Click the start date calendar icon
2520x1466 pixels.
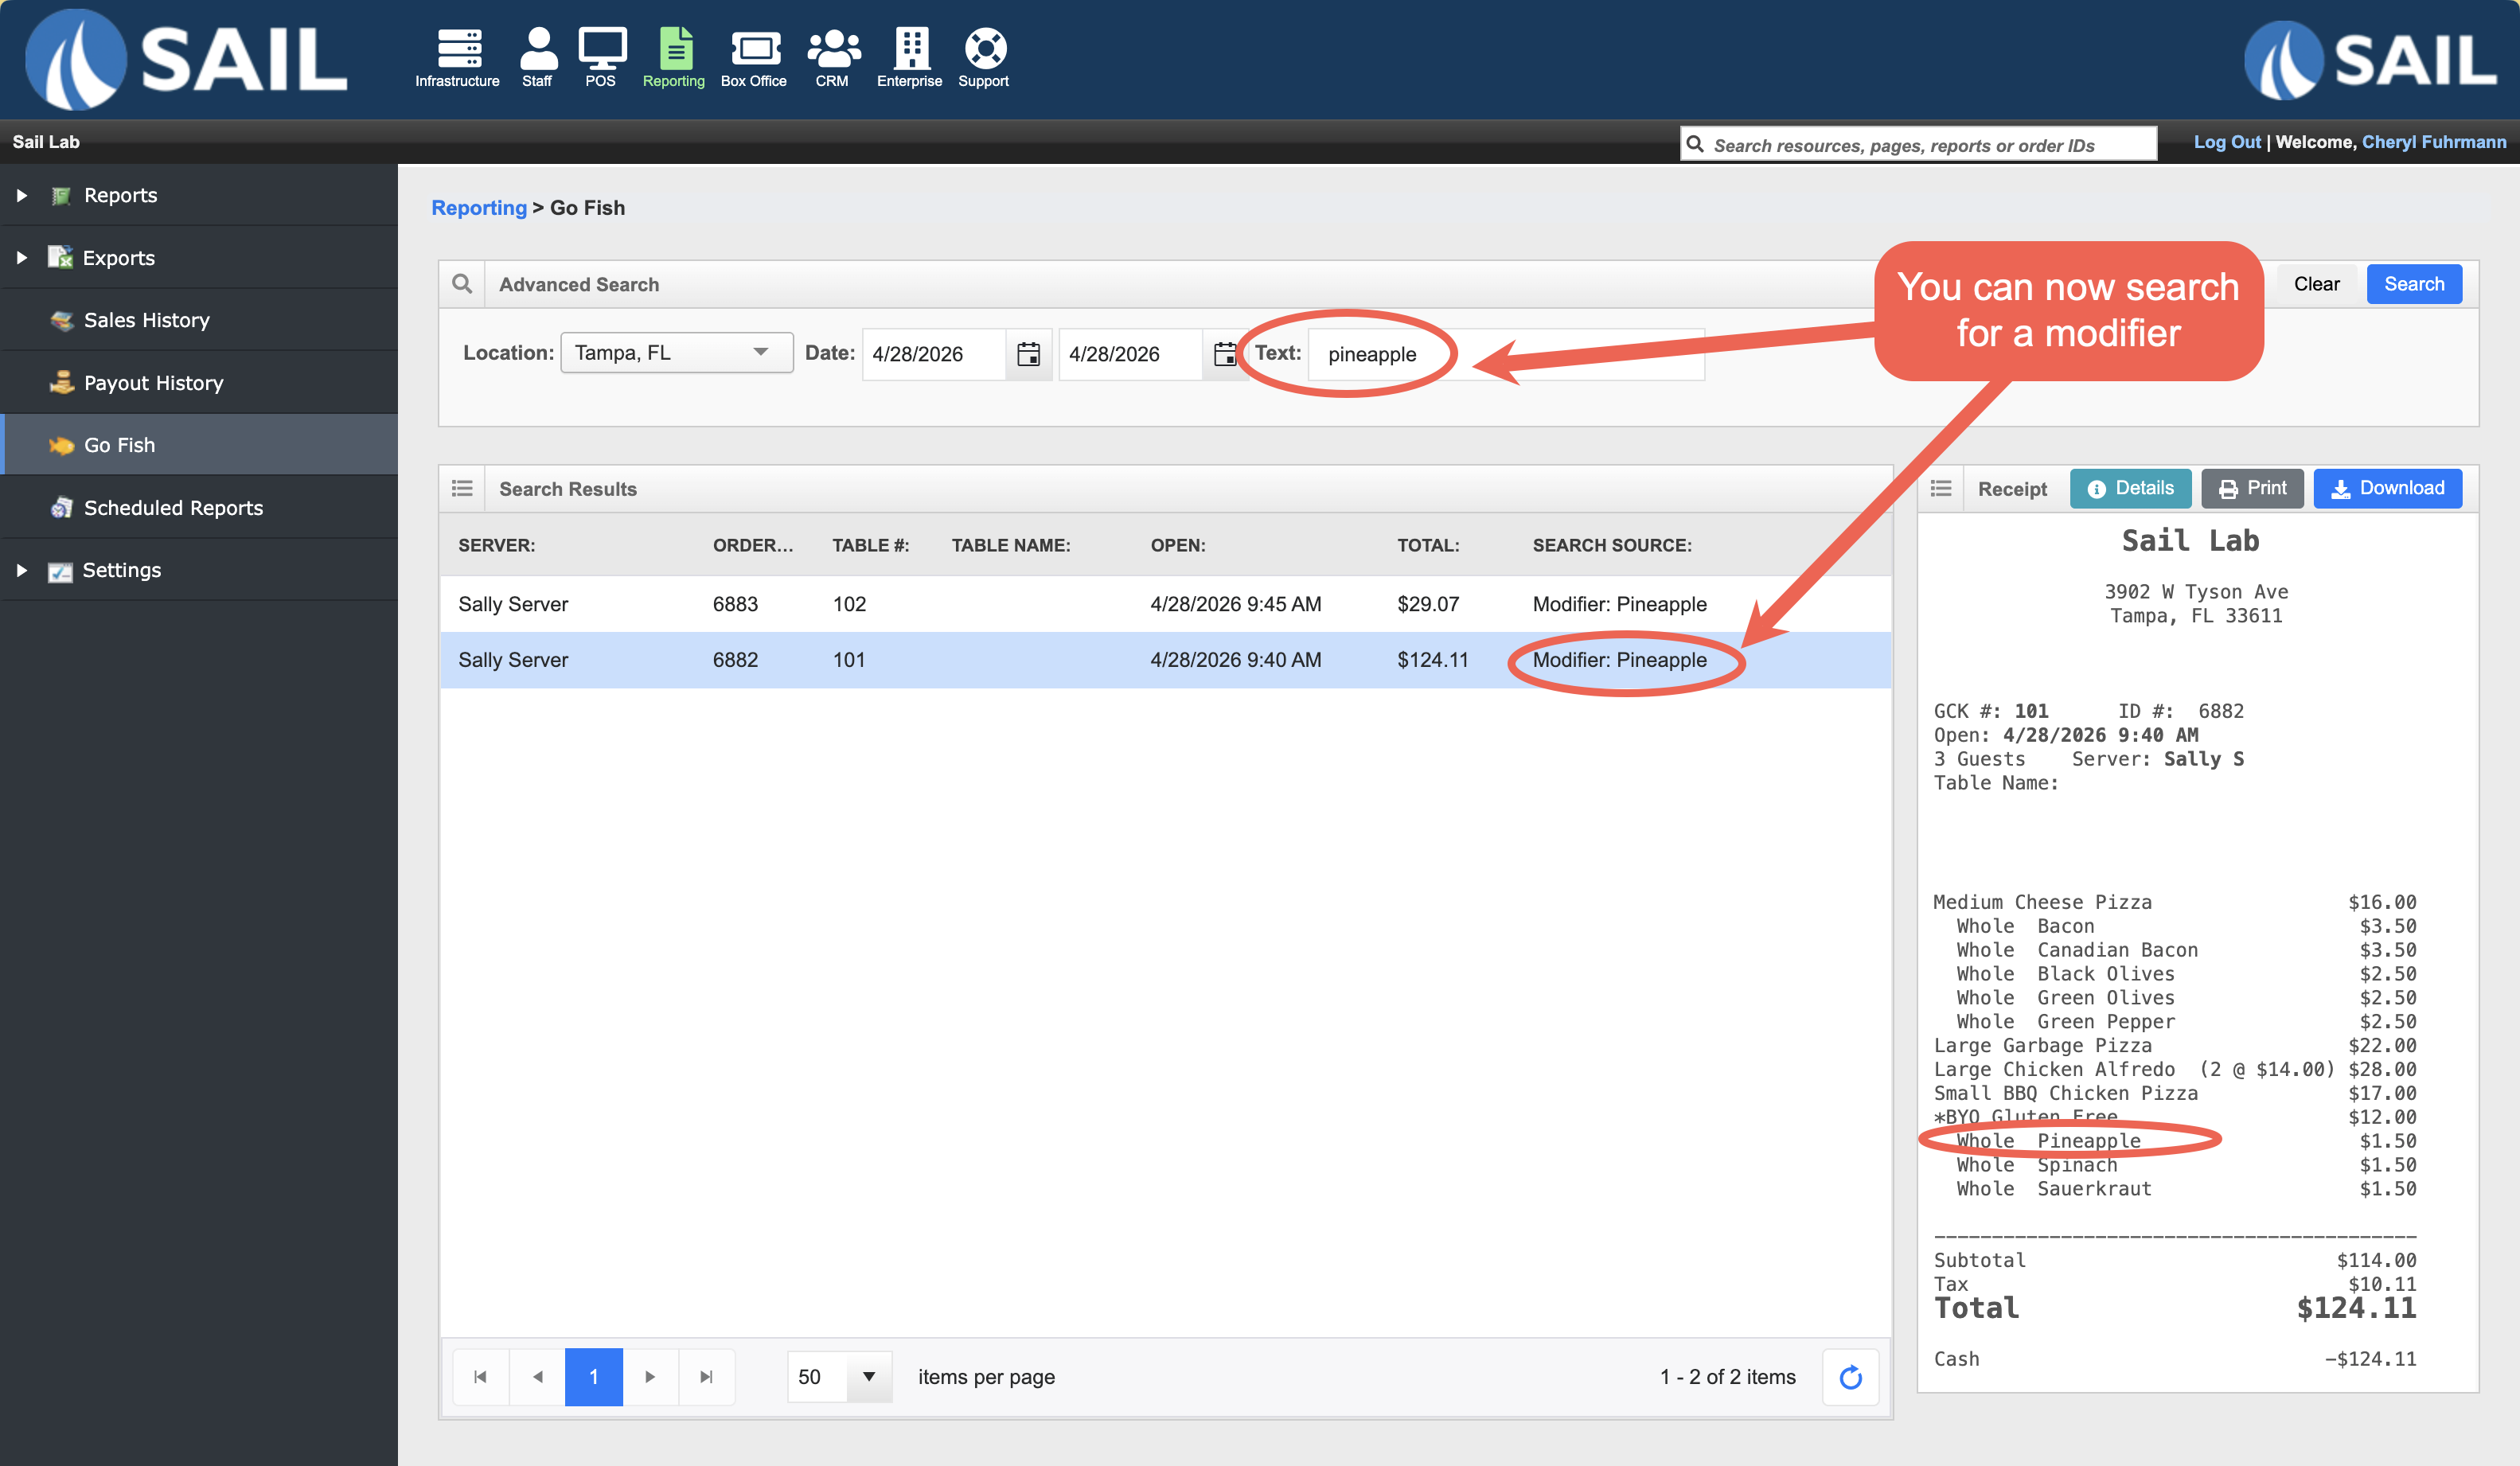click(x=1028, y=354)
